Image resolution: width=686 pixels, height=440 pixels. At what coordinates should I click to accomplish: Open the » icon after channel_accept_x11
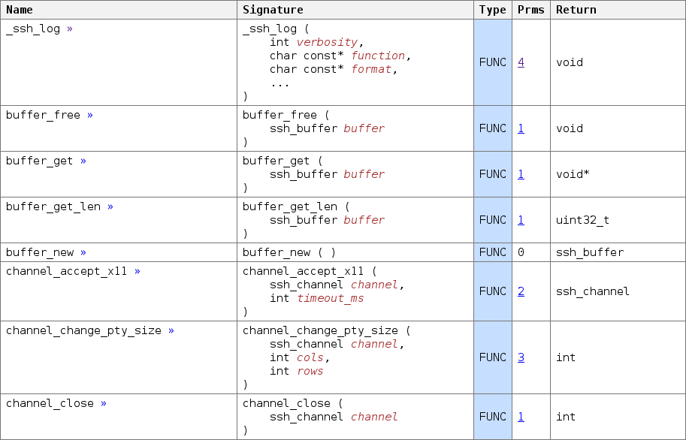click(138, 272)
